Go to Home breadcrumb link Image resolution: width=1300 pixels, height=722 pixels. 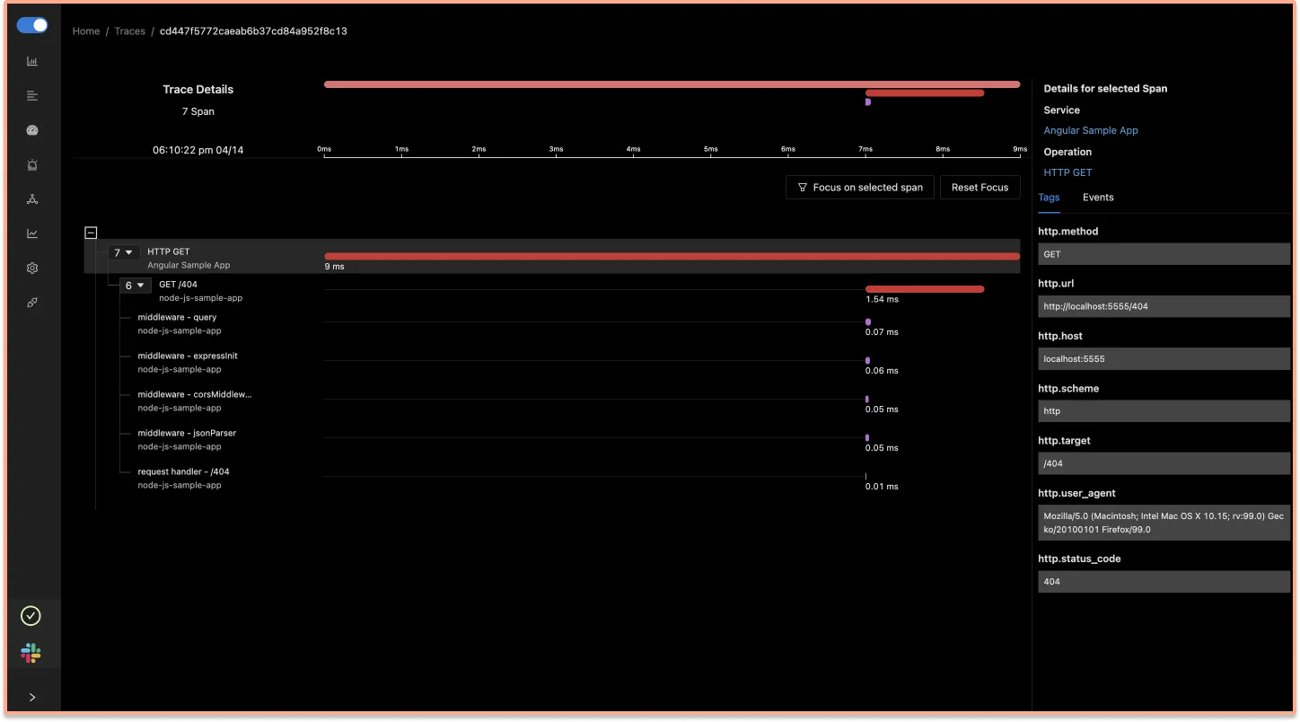point(86,31)
